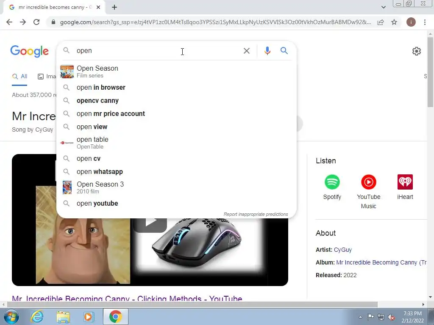Open Chrome three-dot menu
Image resolution: width=434 pixels, height=325 pixels.
pos(425,22)
